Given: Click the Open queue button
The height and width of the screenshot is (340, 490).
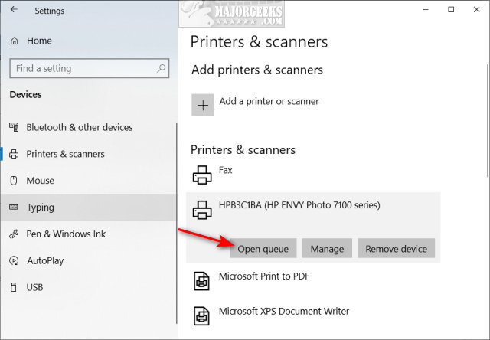Looking at the screenshot, I should click(263, 248).
